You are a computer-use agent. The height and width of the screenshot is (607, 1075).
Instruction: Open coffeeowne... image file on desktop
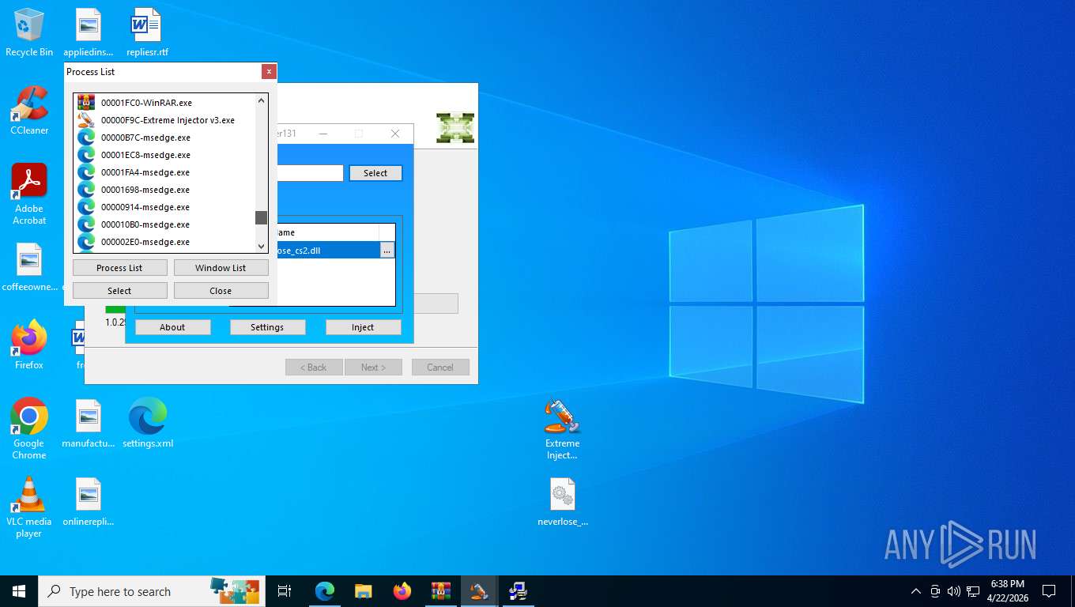coord(29,267)
